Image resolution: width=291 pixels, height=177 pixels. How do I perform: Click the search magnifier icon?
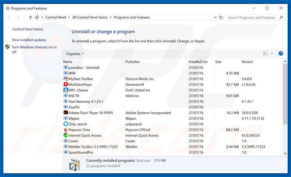281,17
